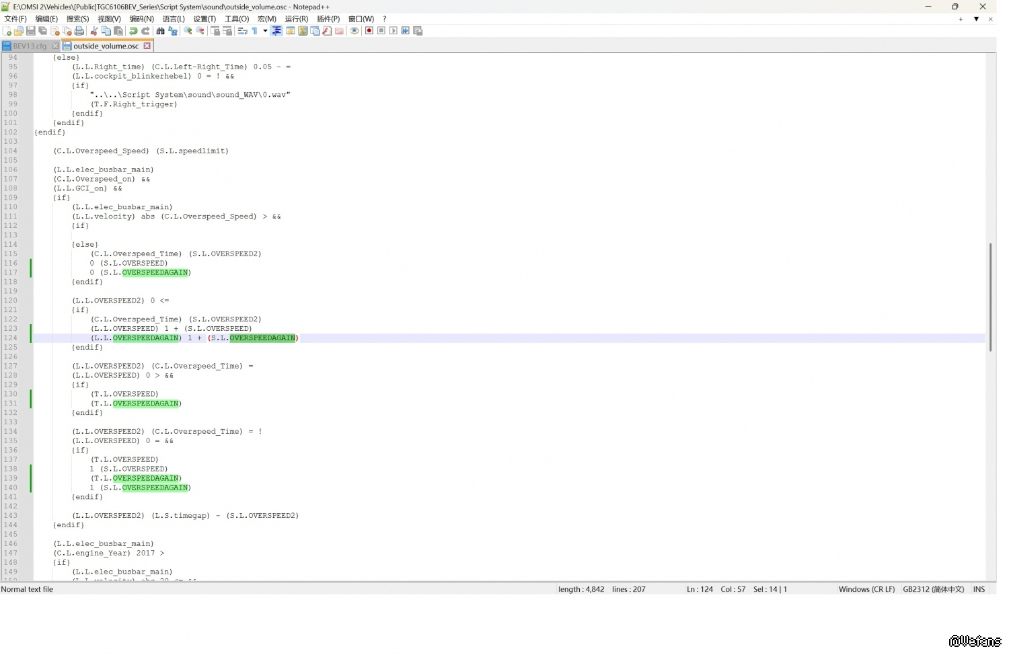Start macro recording with red record icon

click(369, 31)
